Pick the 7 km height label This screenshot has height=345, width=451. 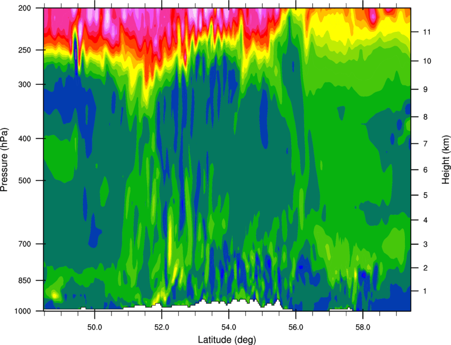pyautogui.click(x=426, y=144)
